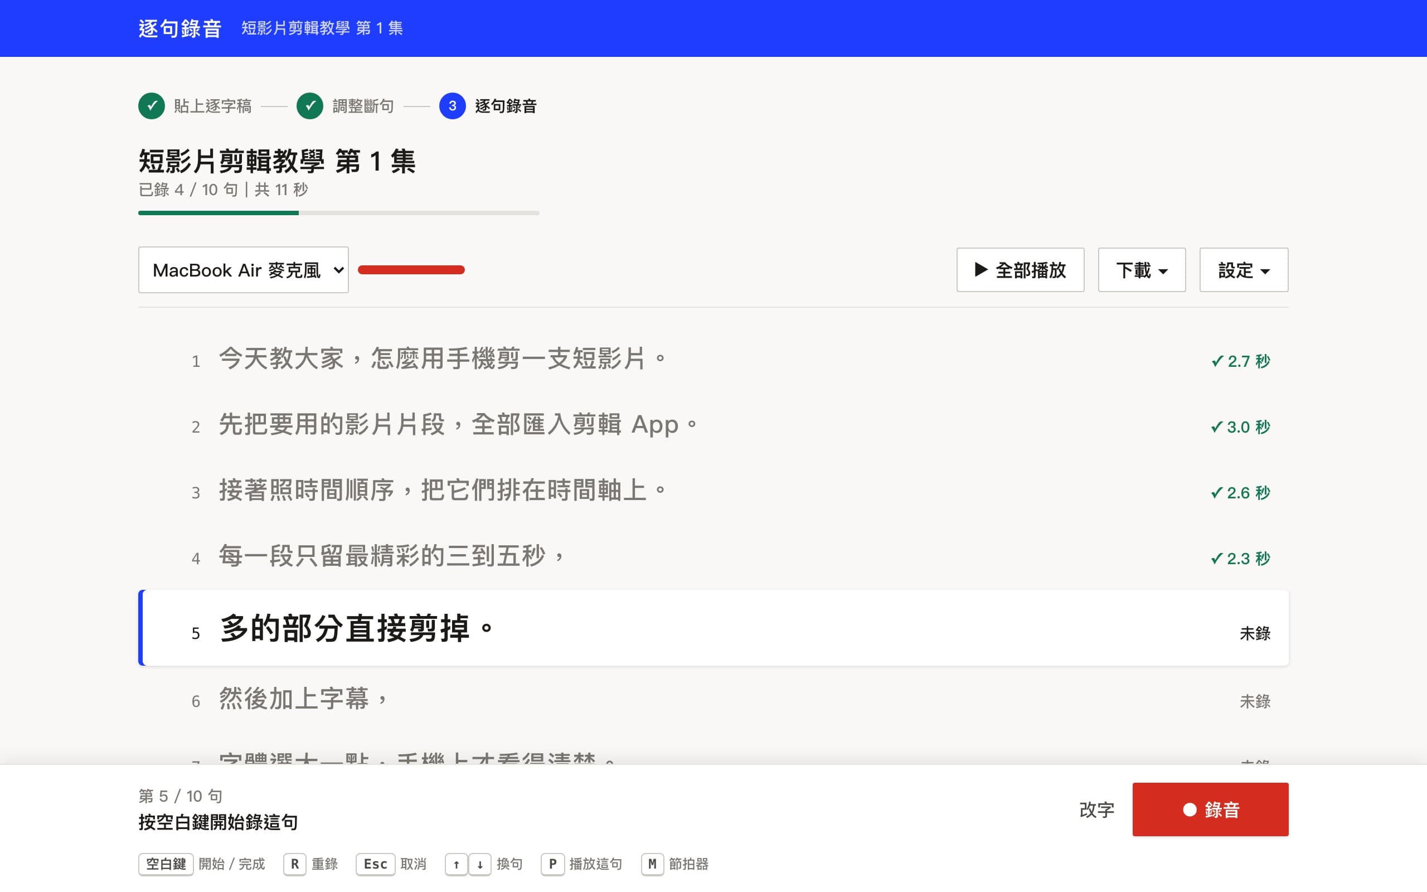1427x892 pixels.
Task: Open the 下載 dropdown menu
Action: click(1142, 270)
